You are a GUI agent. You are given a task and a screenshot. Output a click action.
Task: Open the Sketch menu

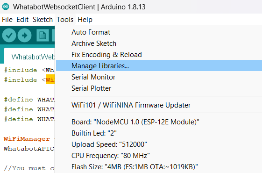pos(43,20)
